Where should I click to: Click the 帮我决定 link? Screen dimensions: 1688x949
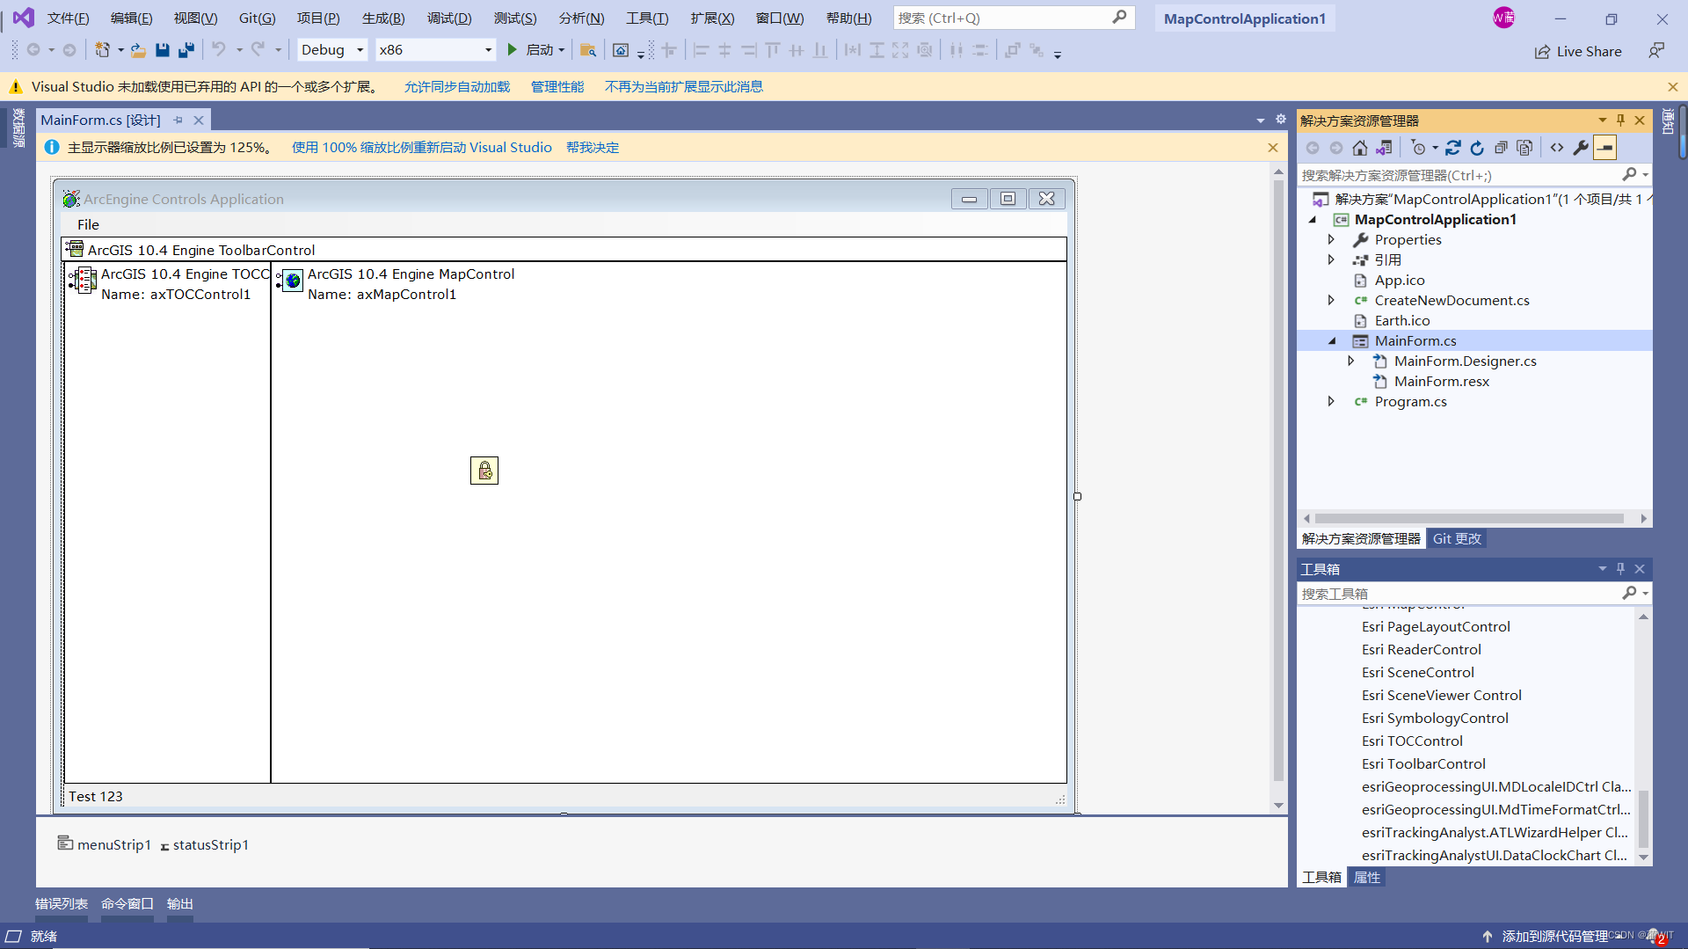click(x=593, y=147)
